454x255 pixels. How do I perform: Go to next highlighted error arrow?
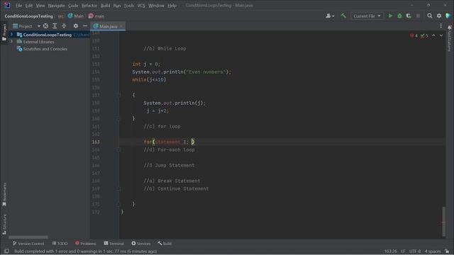[x=441, y=35]
